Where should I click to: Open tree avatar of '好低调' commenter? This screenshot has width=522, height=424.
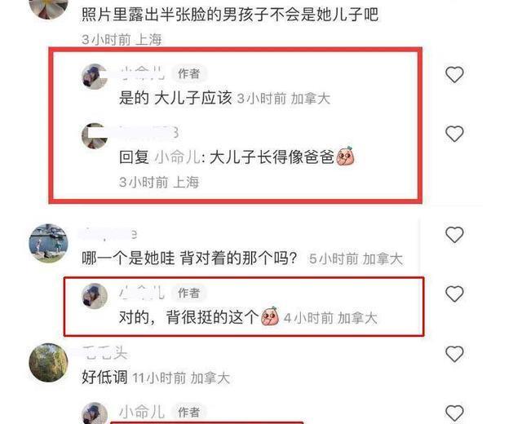click(49, 362)
